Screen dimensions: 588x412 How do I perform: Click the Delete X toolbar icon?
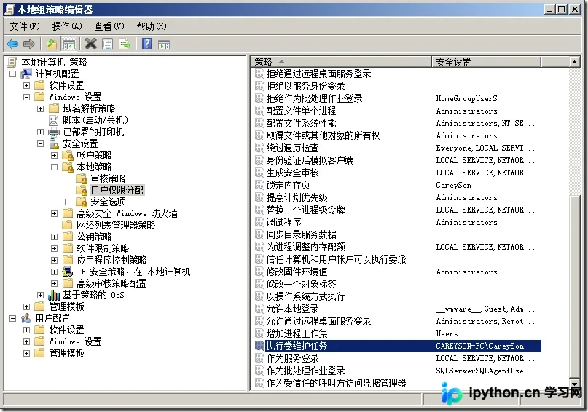(91, 44)
